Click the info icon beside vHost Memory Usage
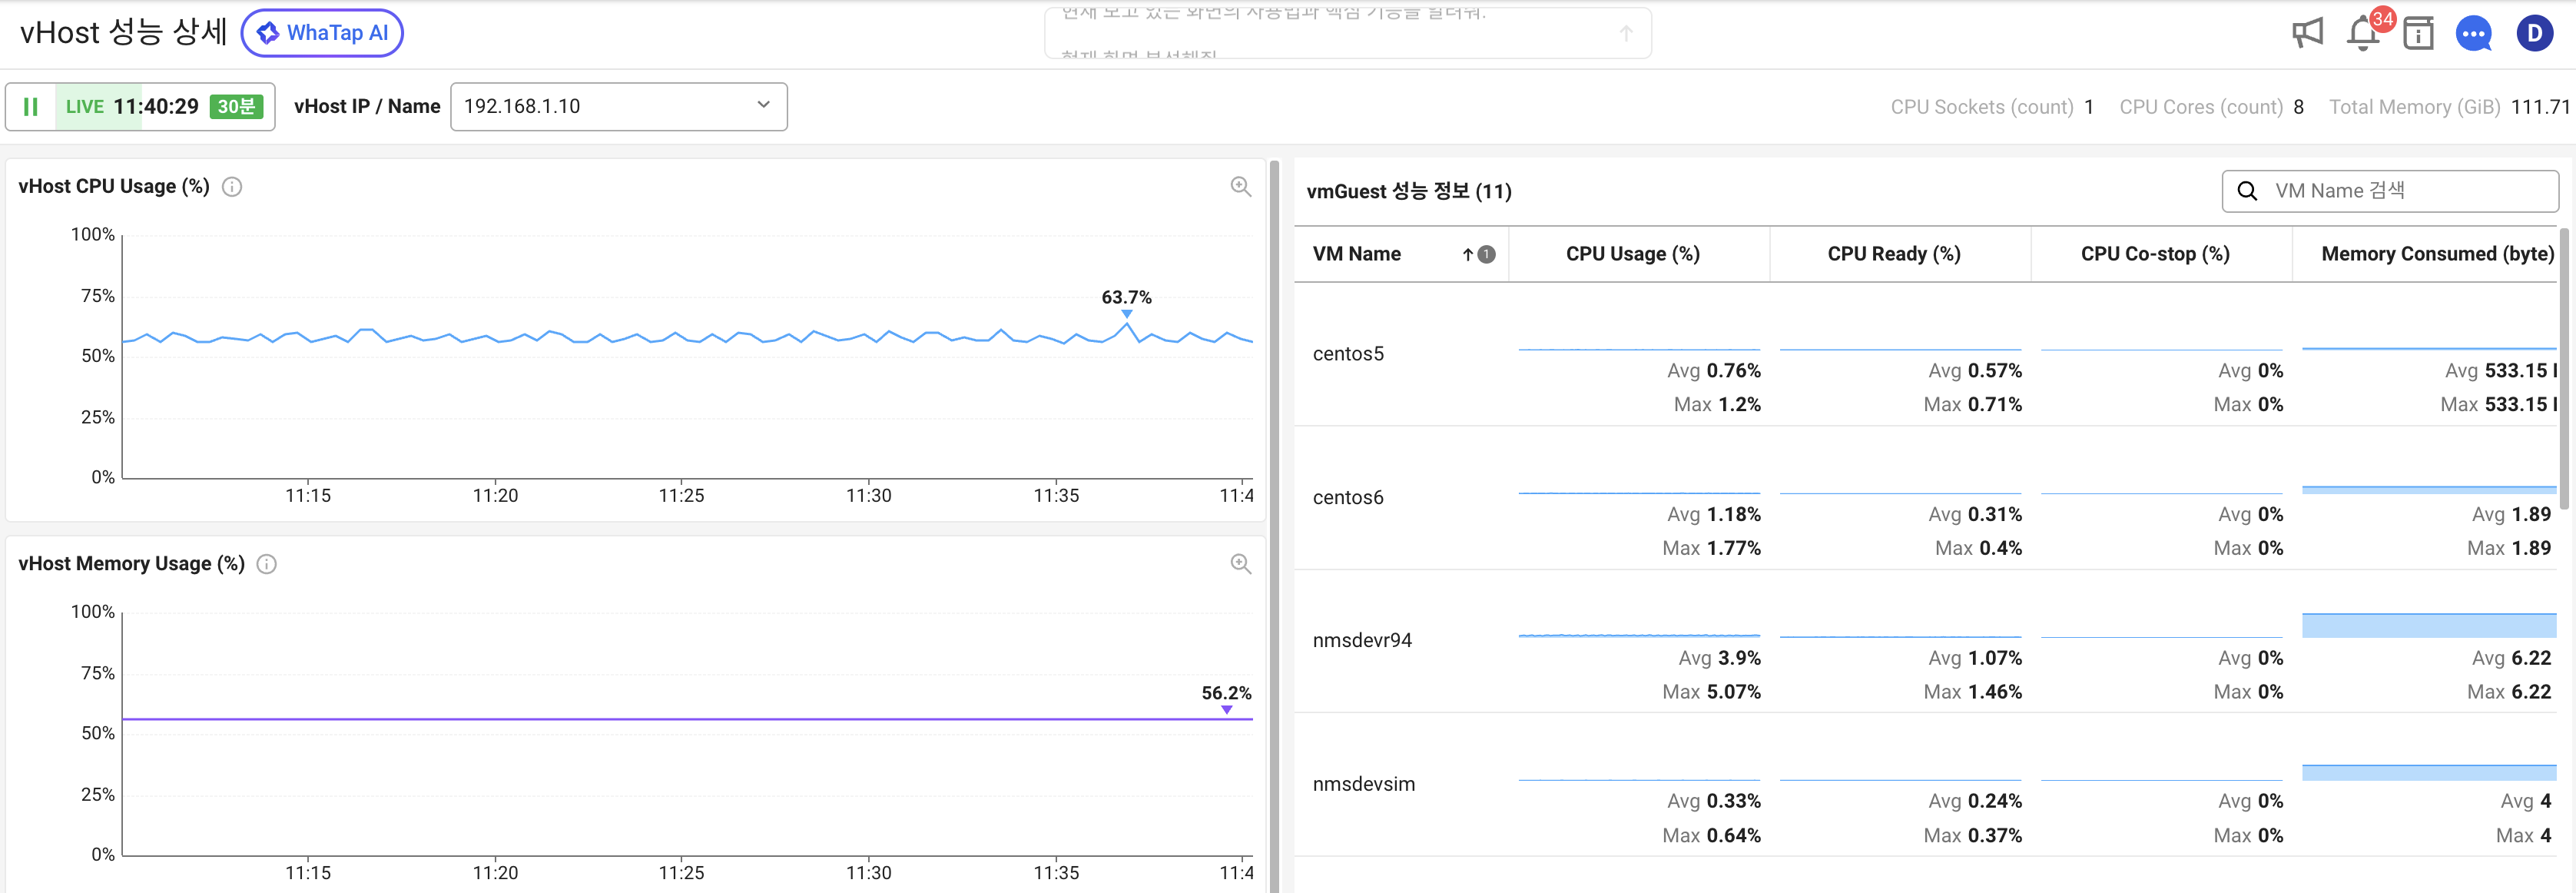 pyautogui.click(x=267, y=564)
